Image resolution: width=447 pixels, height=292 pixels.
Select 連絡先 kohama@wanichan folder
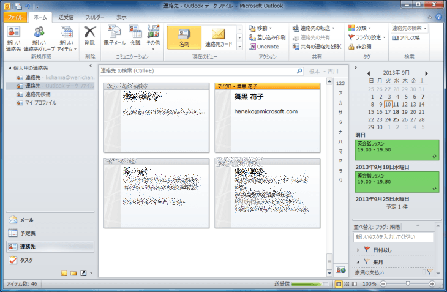coord(55,77)
